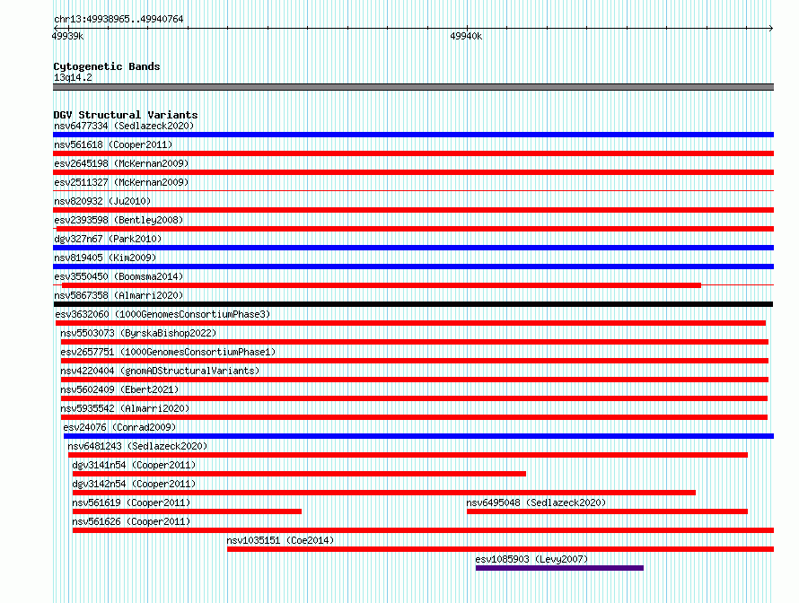
Task: Click red bar under nsv820932 (Ju2010)
Action: coord(413,210)
